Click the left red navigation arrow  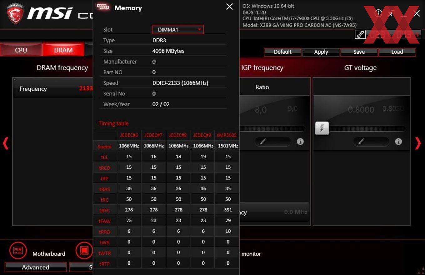click(x=6, y=143)
